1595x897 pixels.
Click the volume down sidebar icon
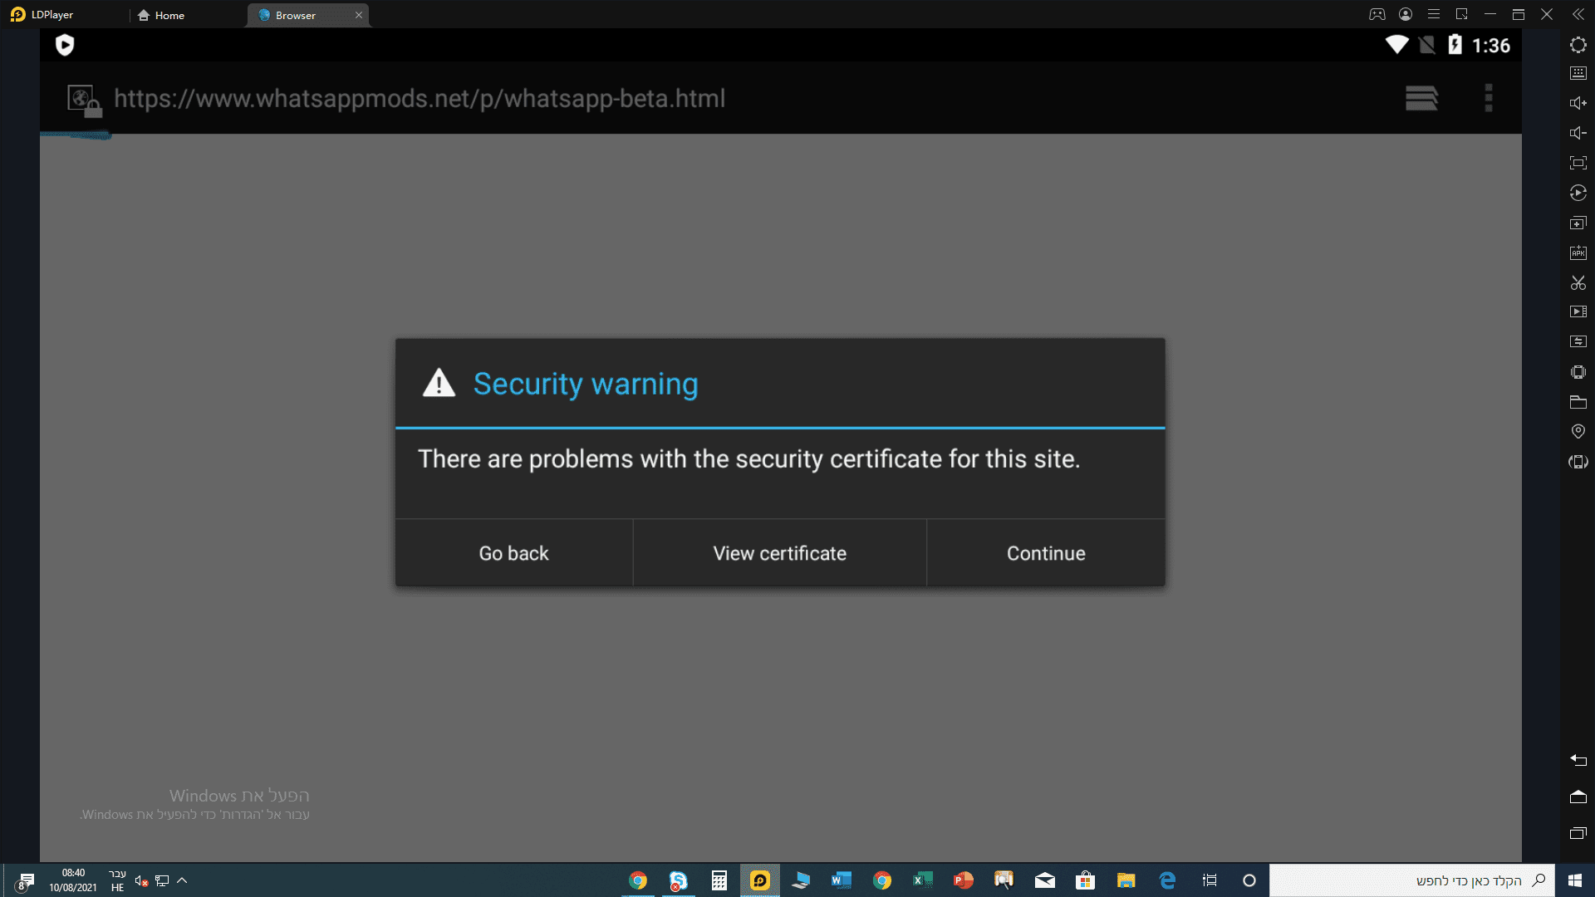[1578, 133]
